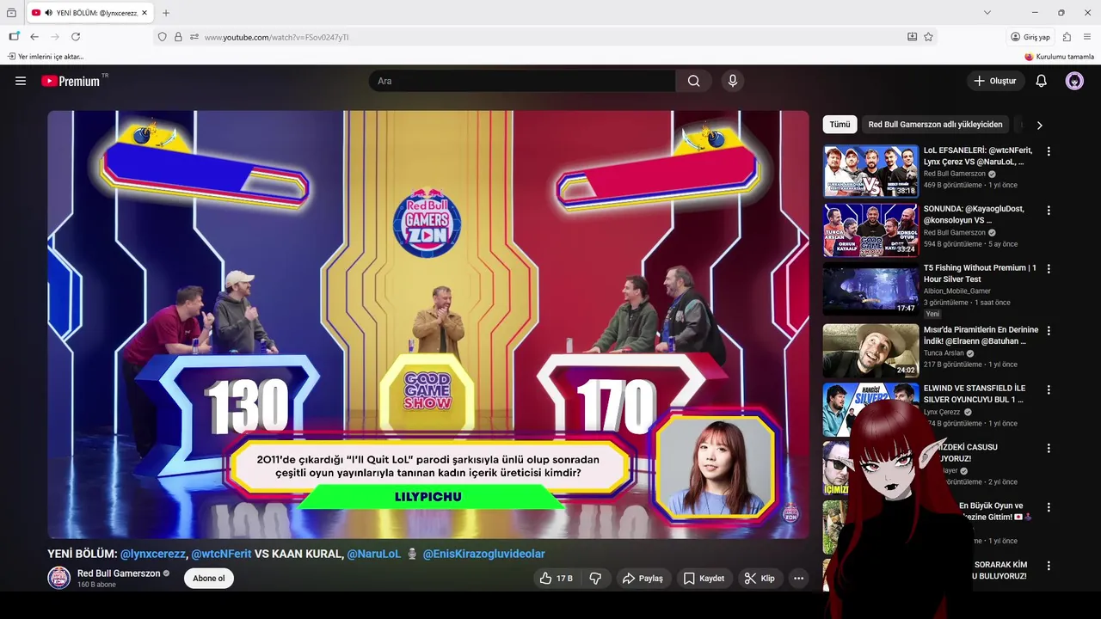
Task: Open @NaruLoL mention in title
Action: (x=374, y=554)
